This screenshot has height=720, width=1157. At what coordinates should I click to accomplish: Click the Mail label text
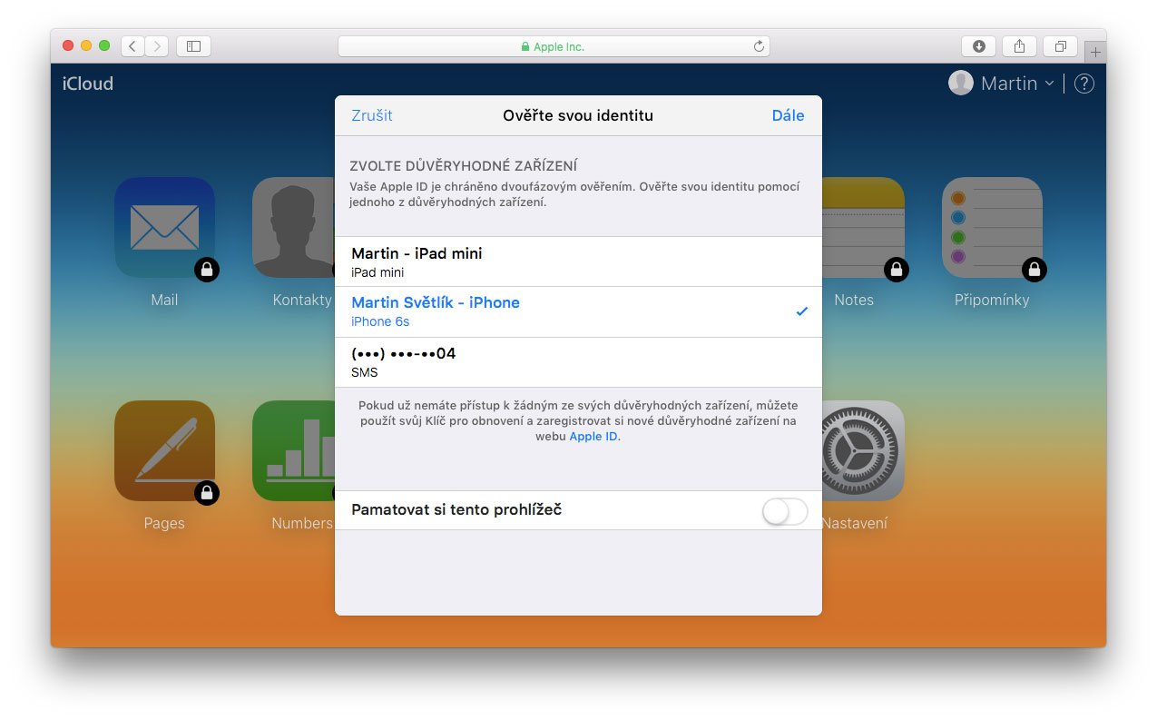pyautogui.click(x=164, y=300)
